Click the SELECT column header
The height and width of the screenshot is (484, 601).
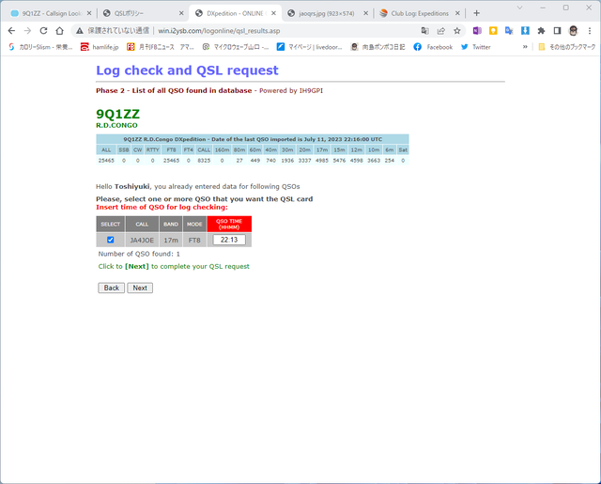(x=111, y=224)
